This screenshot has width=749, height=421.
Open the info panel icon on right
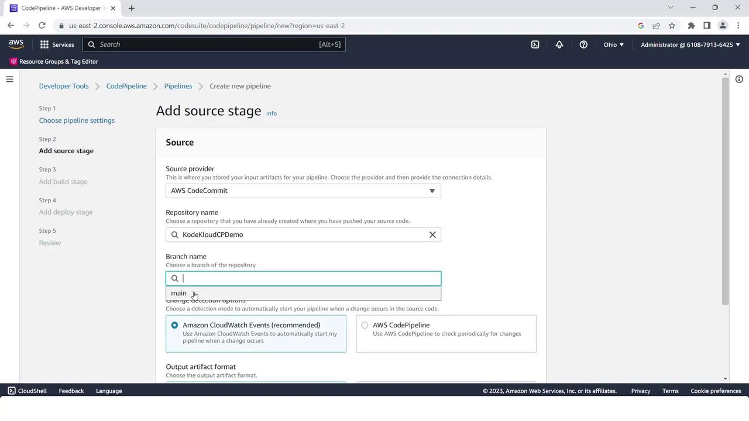click(x=739, y=79)
